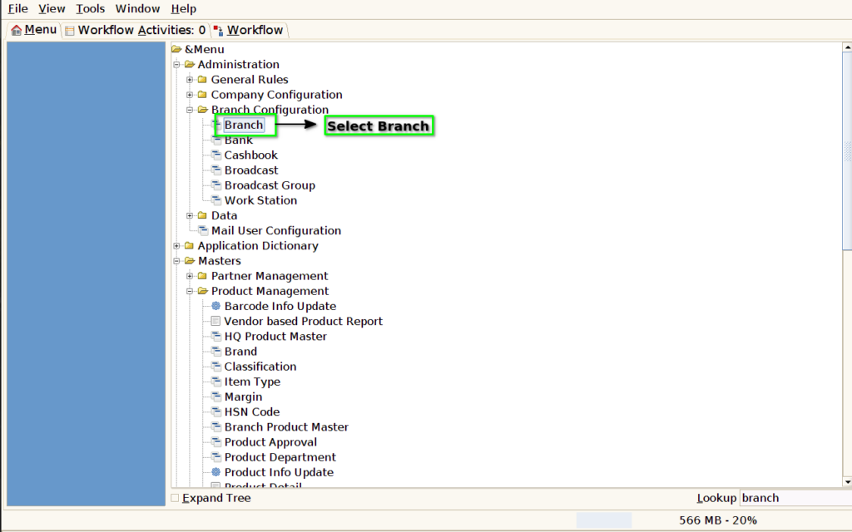Image resolution: width=852 pixels, height=532 pixels.
Task: Click the Broadcast window icon
Action: 215,170
